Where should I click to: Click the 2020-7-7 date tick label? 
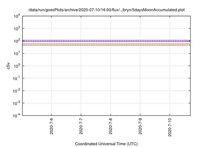pos(81,126)
